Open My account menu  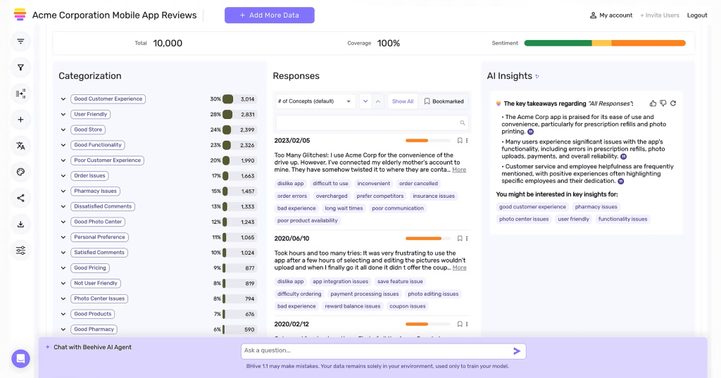(611, 15)
